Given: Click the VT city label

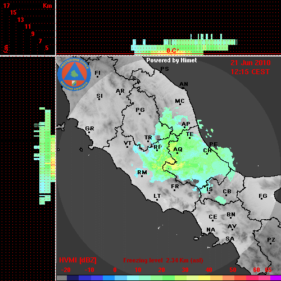Looking at the screenshot, I should (x=128, y=143).
